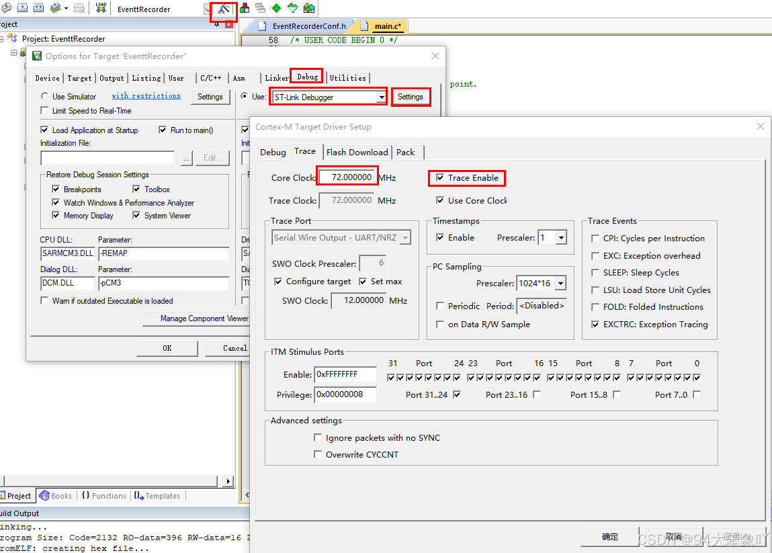This screenshot has width=772, height=553.
Task: Click the Build toolbar icon
Action: pyautogui.click(x=24, y=9)
